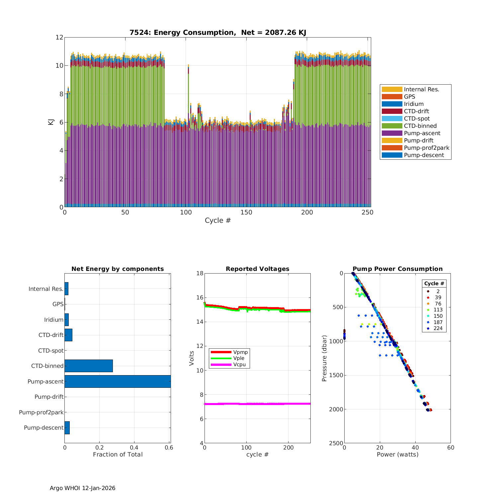Click the Energy Consumption chart title
Viewport: 498px width, 498px height.
click(x=217, y=33)
